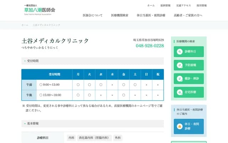228x143 pixels.
Task: Click 土谷メディカルクリニック breadcrumb entry
Action: click(x=46, y=25)
